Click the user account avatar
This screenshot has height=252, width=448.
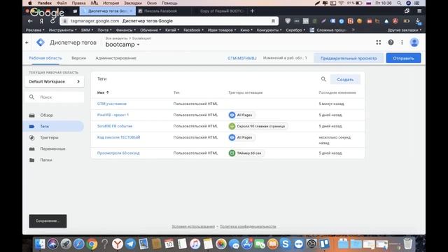tap(414, 42)
